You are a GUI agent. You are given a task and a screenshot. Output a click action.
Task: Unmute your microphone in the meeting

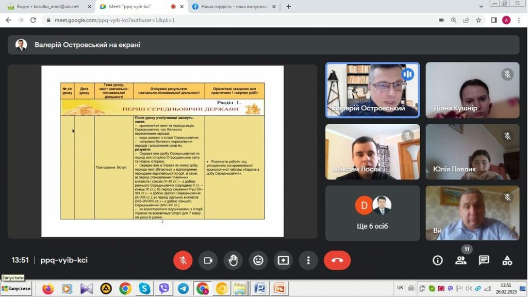tap(183, 260)
